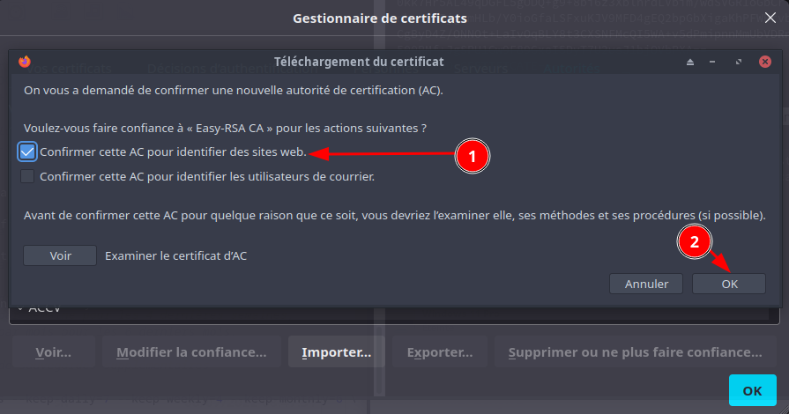789x414 pixels.
Task: Confirm the certificate dialog with OK
Action: pyautogui.click(x=728, y=284)
